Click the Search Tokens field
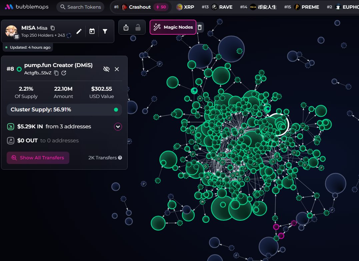 80,7
